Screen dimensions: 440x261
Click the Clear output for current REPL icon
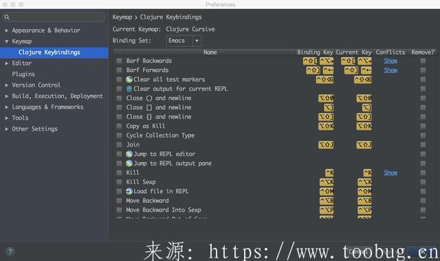[x=129, y=89]
